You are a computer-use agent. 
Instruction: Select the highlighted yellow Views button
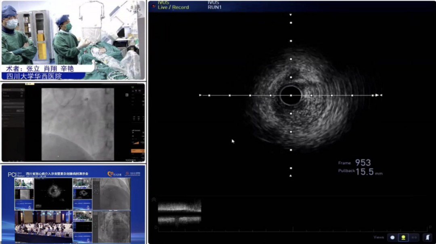click(403, 238)
